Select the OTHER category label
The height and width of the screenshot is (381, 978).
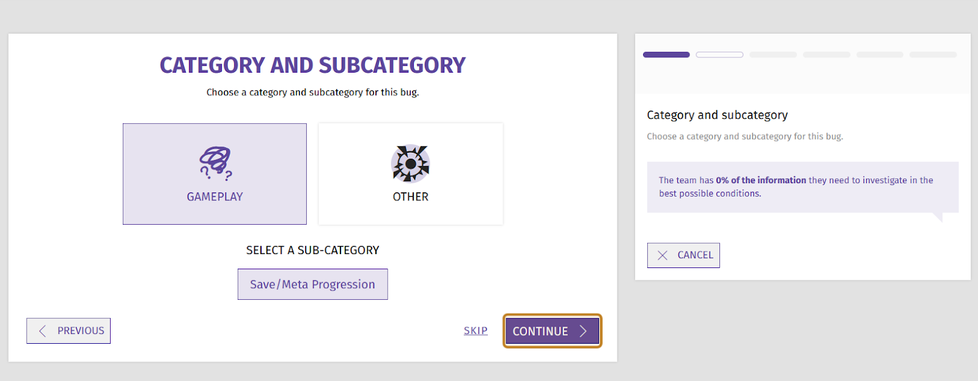coord(411,197)
